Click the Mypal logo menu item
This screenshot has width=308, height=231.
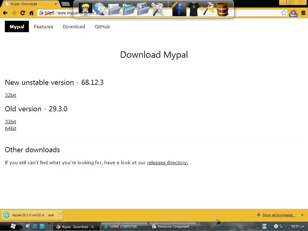click(x=17, y=26)
